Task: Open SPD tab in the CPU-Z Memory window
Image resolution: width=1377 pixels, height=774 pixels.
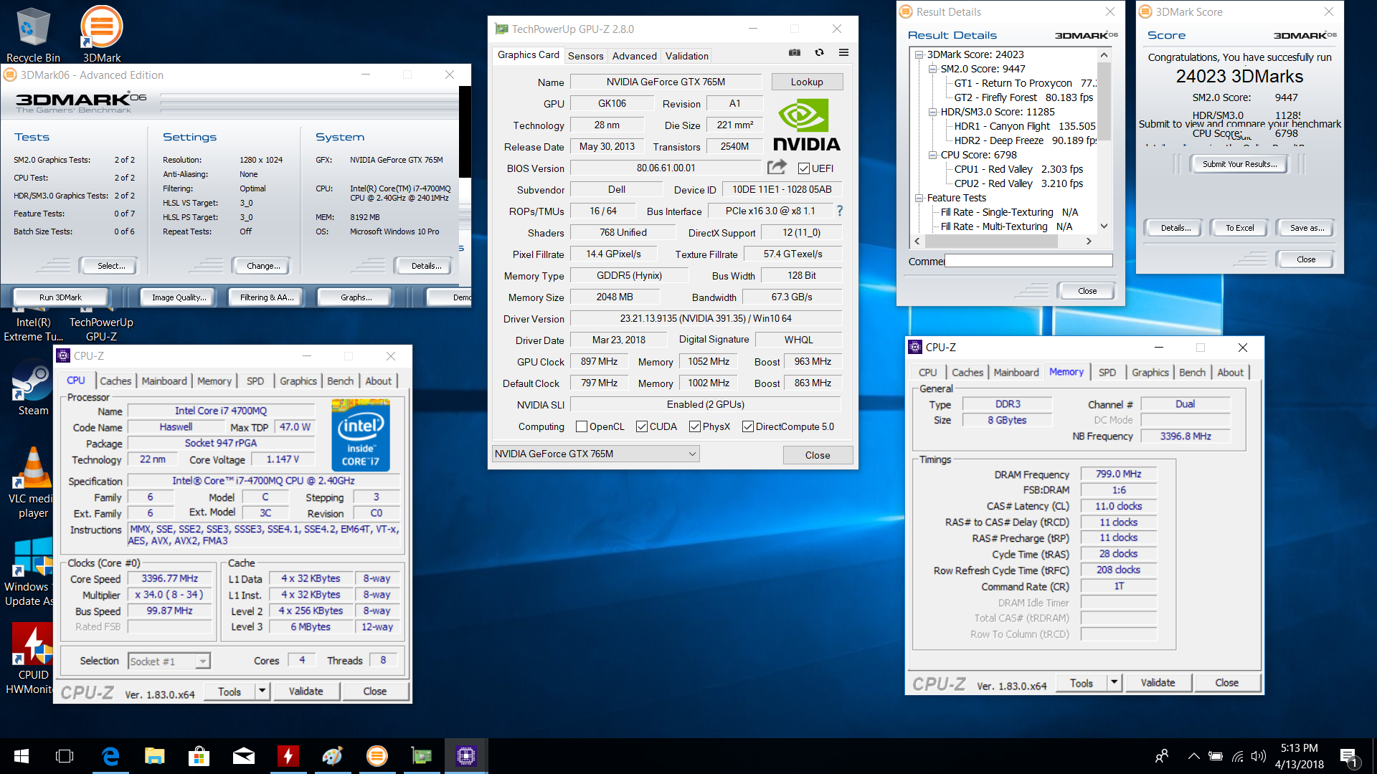Action: pos(1107,373)
